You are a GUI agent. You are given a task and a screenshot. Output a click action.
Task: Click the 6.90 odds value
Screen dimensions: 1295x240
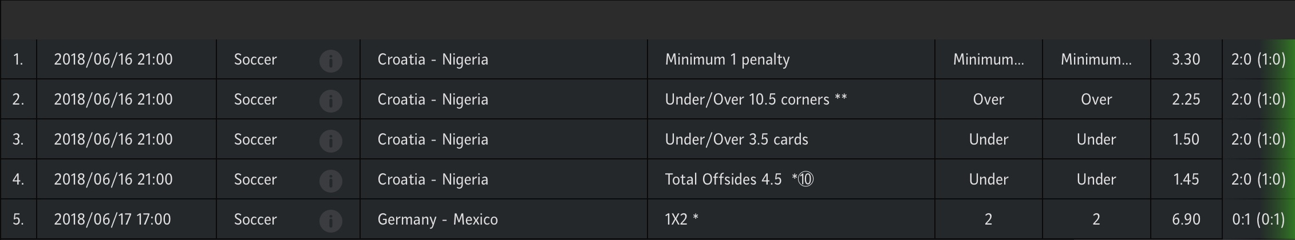click(1186, 219)
